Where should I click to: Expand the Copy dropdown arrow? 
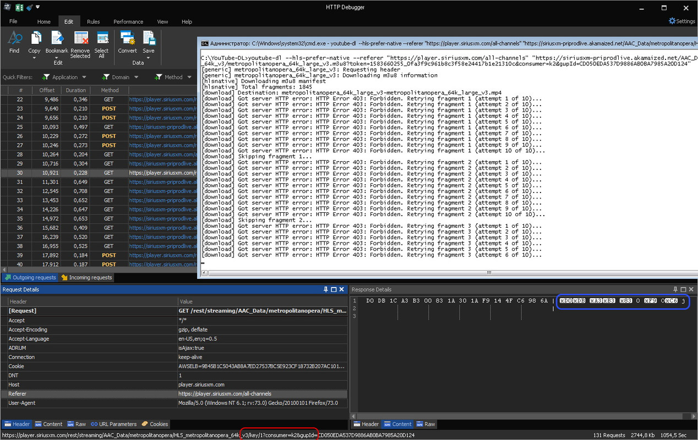34,57
